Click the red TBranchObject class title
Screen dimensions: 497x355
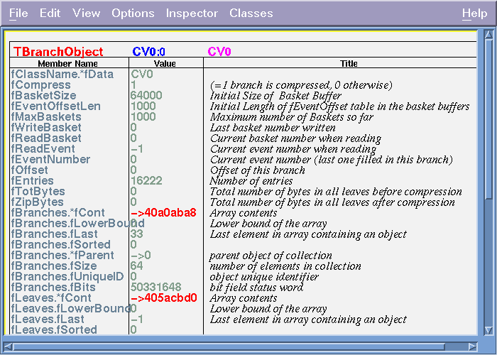pyautogui.click(x=58, y=52)
